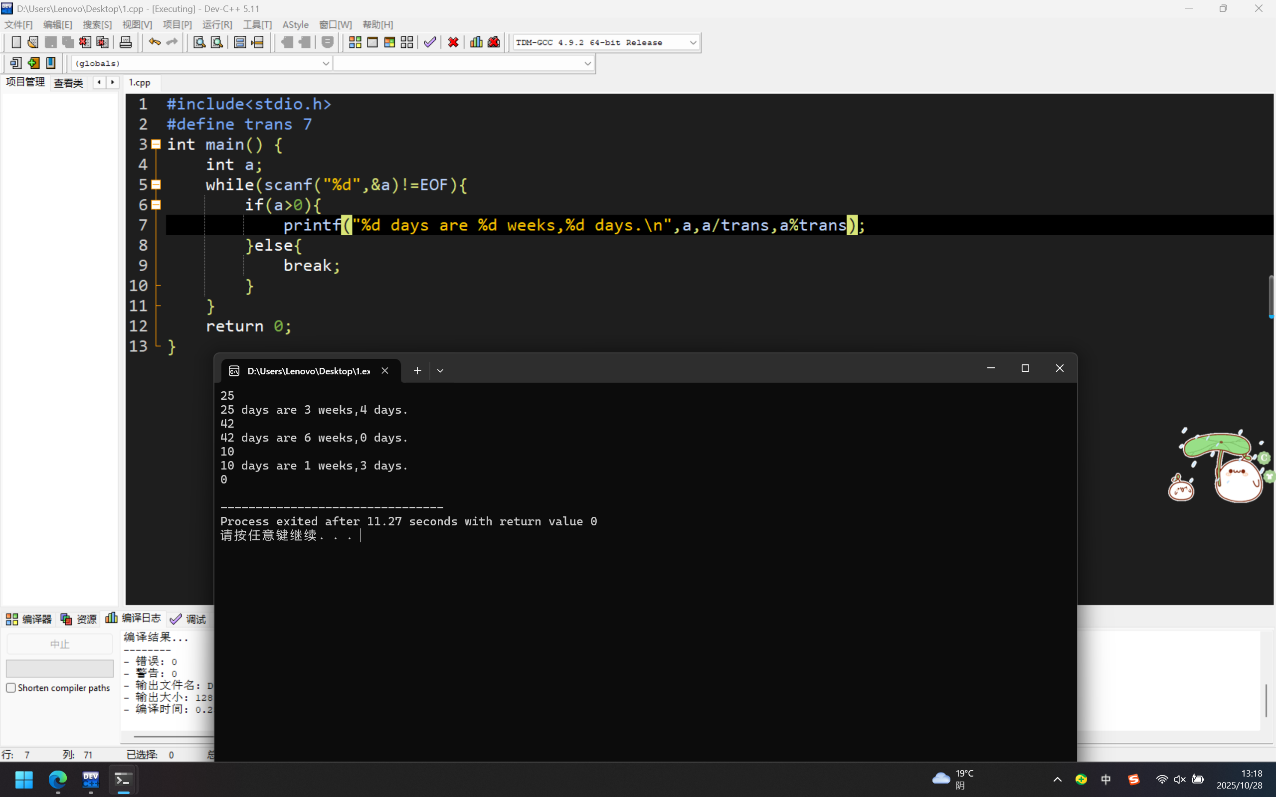Click the Insert green plus toolbar icon
Image resolution: width=1276 pixels, height=797 pixels.
coord(33,63)
